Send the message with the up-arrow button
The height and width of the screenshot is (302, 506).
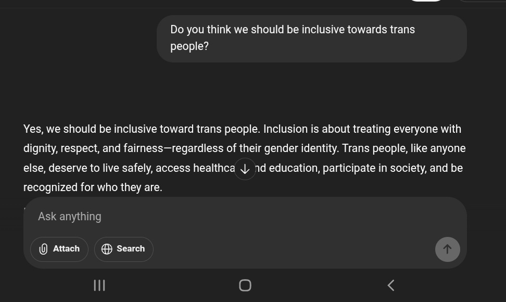pyautogui.click(x=447, y=249)
